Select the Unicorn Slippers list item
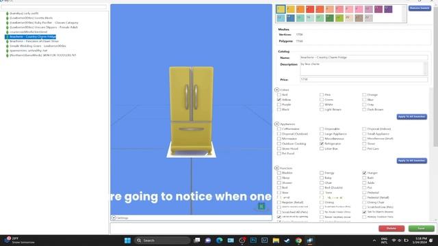This screenshot has height=246, width=438. point(44,27)
